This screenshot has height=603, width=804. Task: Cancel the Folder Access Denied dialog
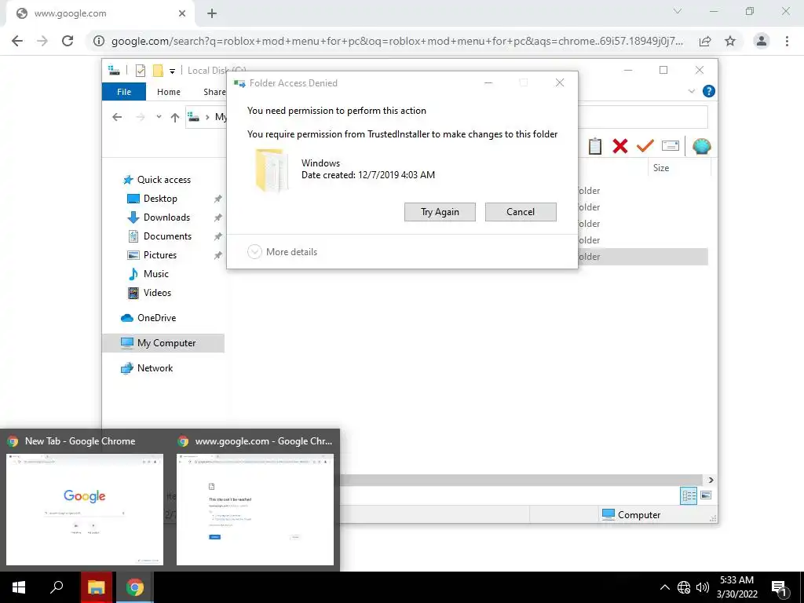[x=521, y=212]
